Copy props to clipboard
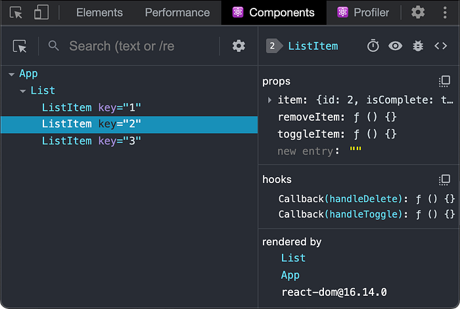 (445, 81)
